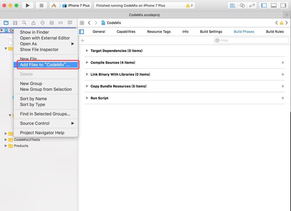This screenshot has height=211, width=291.
Task: Jump to next issue arrow
Action: point(287,23)
